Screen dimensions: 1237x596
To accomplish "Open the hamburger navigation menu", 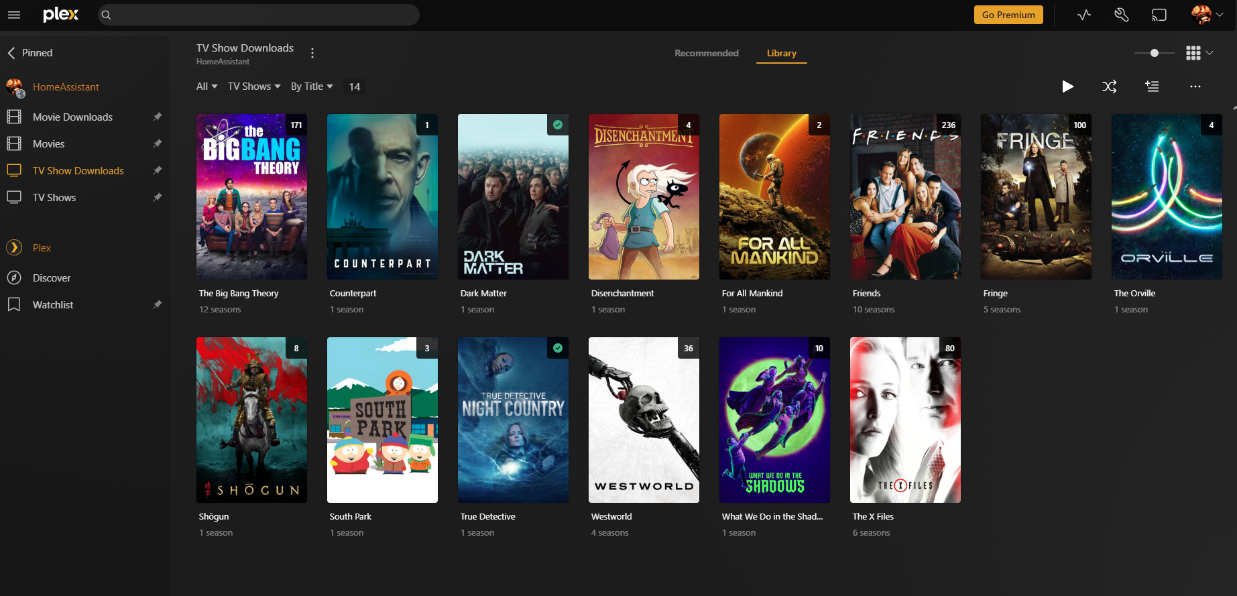I will click(14, 15).
